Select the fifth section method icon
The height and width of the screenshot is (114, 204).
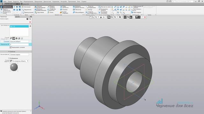coord(22,38)
